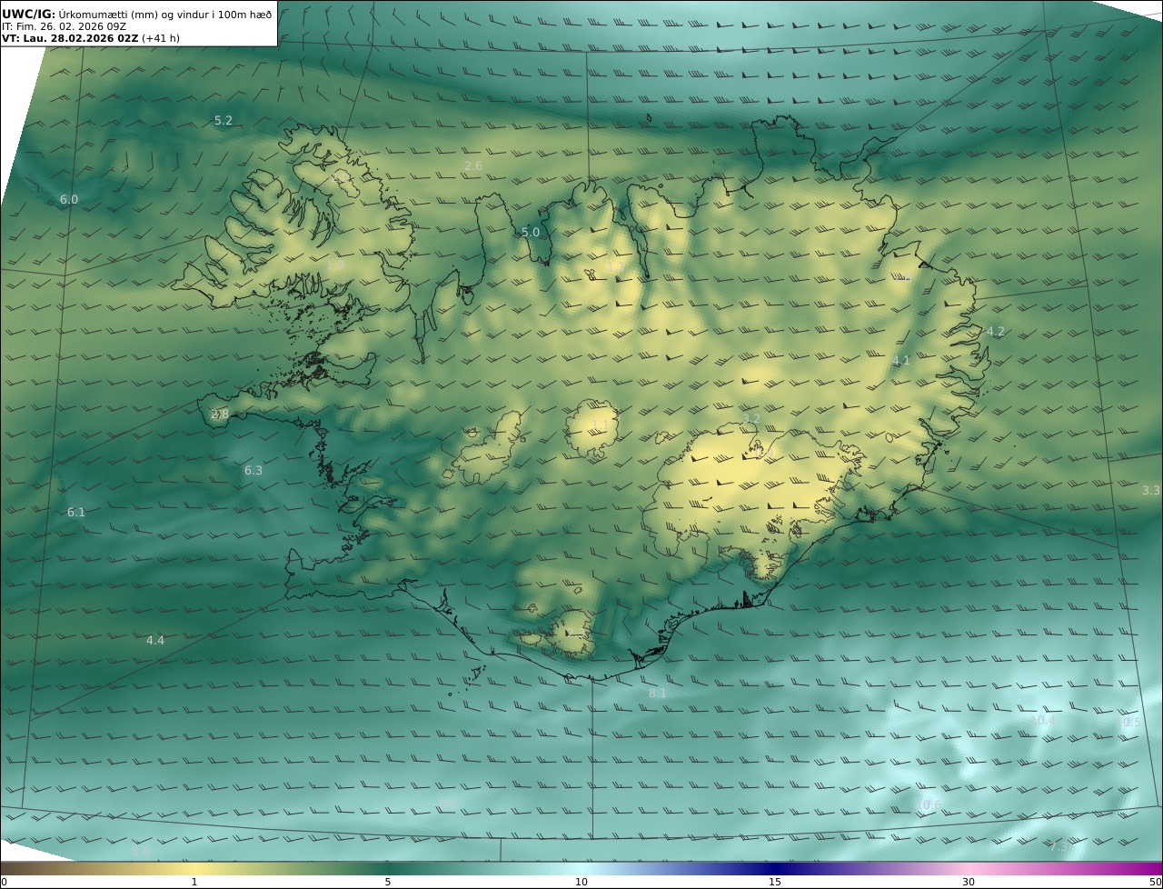Click the "30" tick on the color scale
Screen dimensions: 1163x889
pyautogui.click(x=969, y=882)
